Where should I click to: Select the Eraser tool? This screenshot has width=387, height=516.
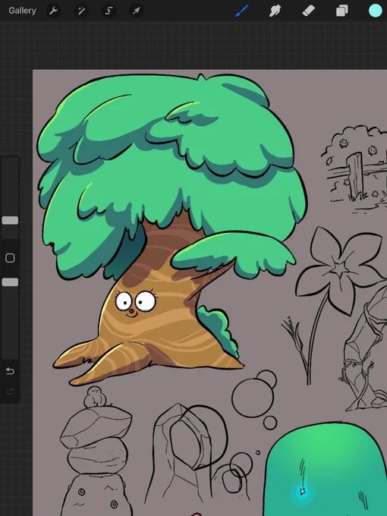[308, 11]
